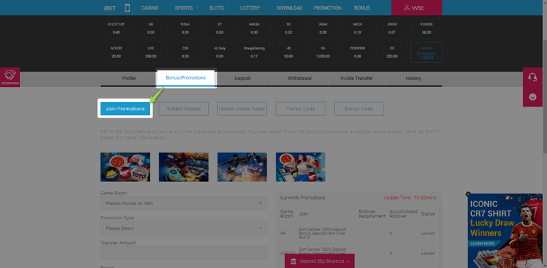Select the HB wallet cell
This screenshot has width=547, height=268.
click(x=150, y=28)
